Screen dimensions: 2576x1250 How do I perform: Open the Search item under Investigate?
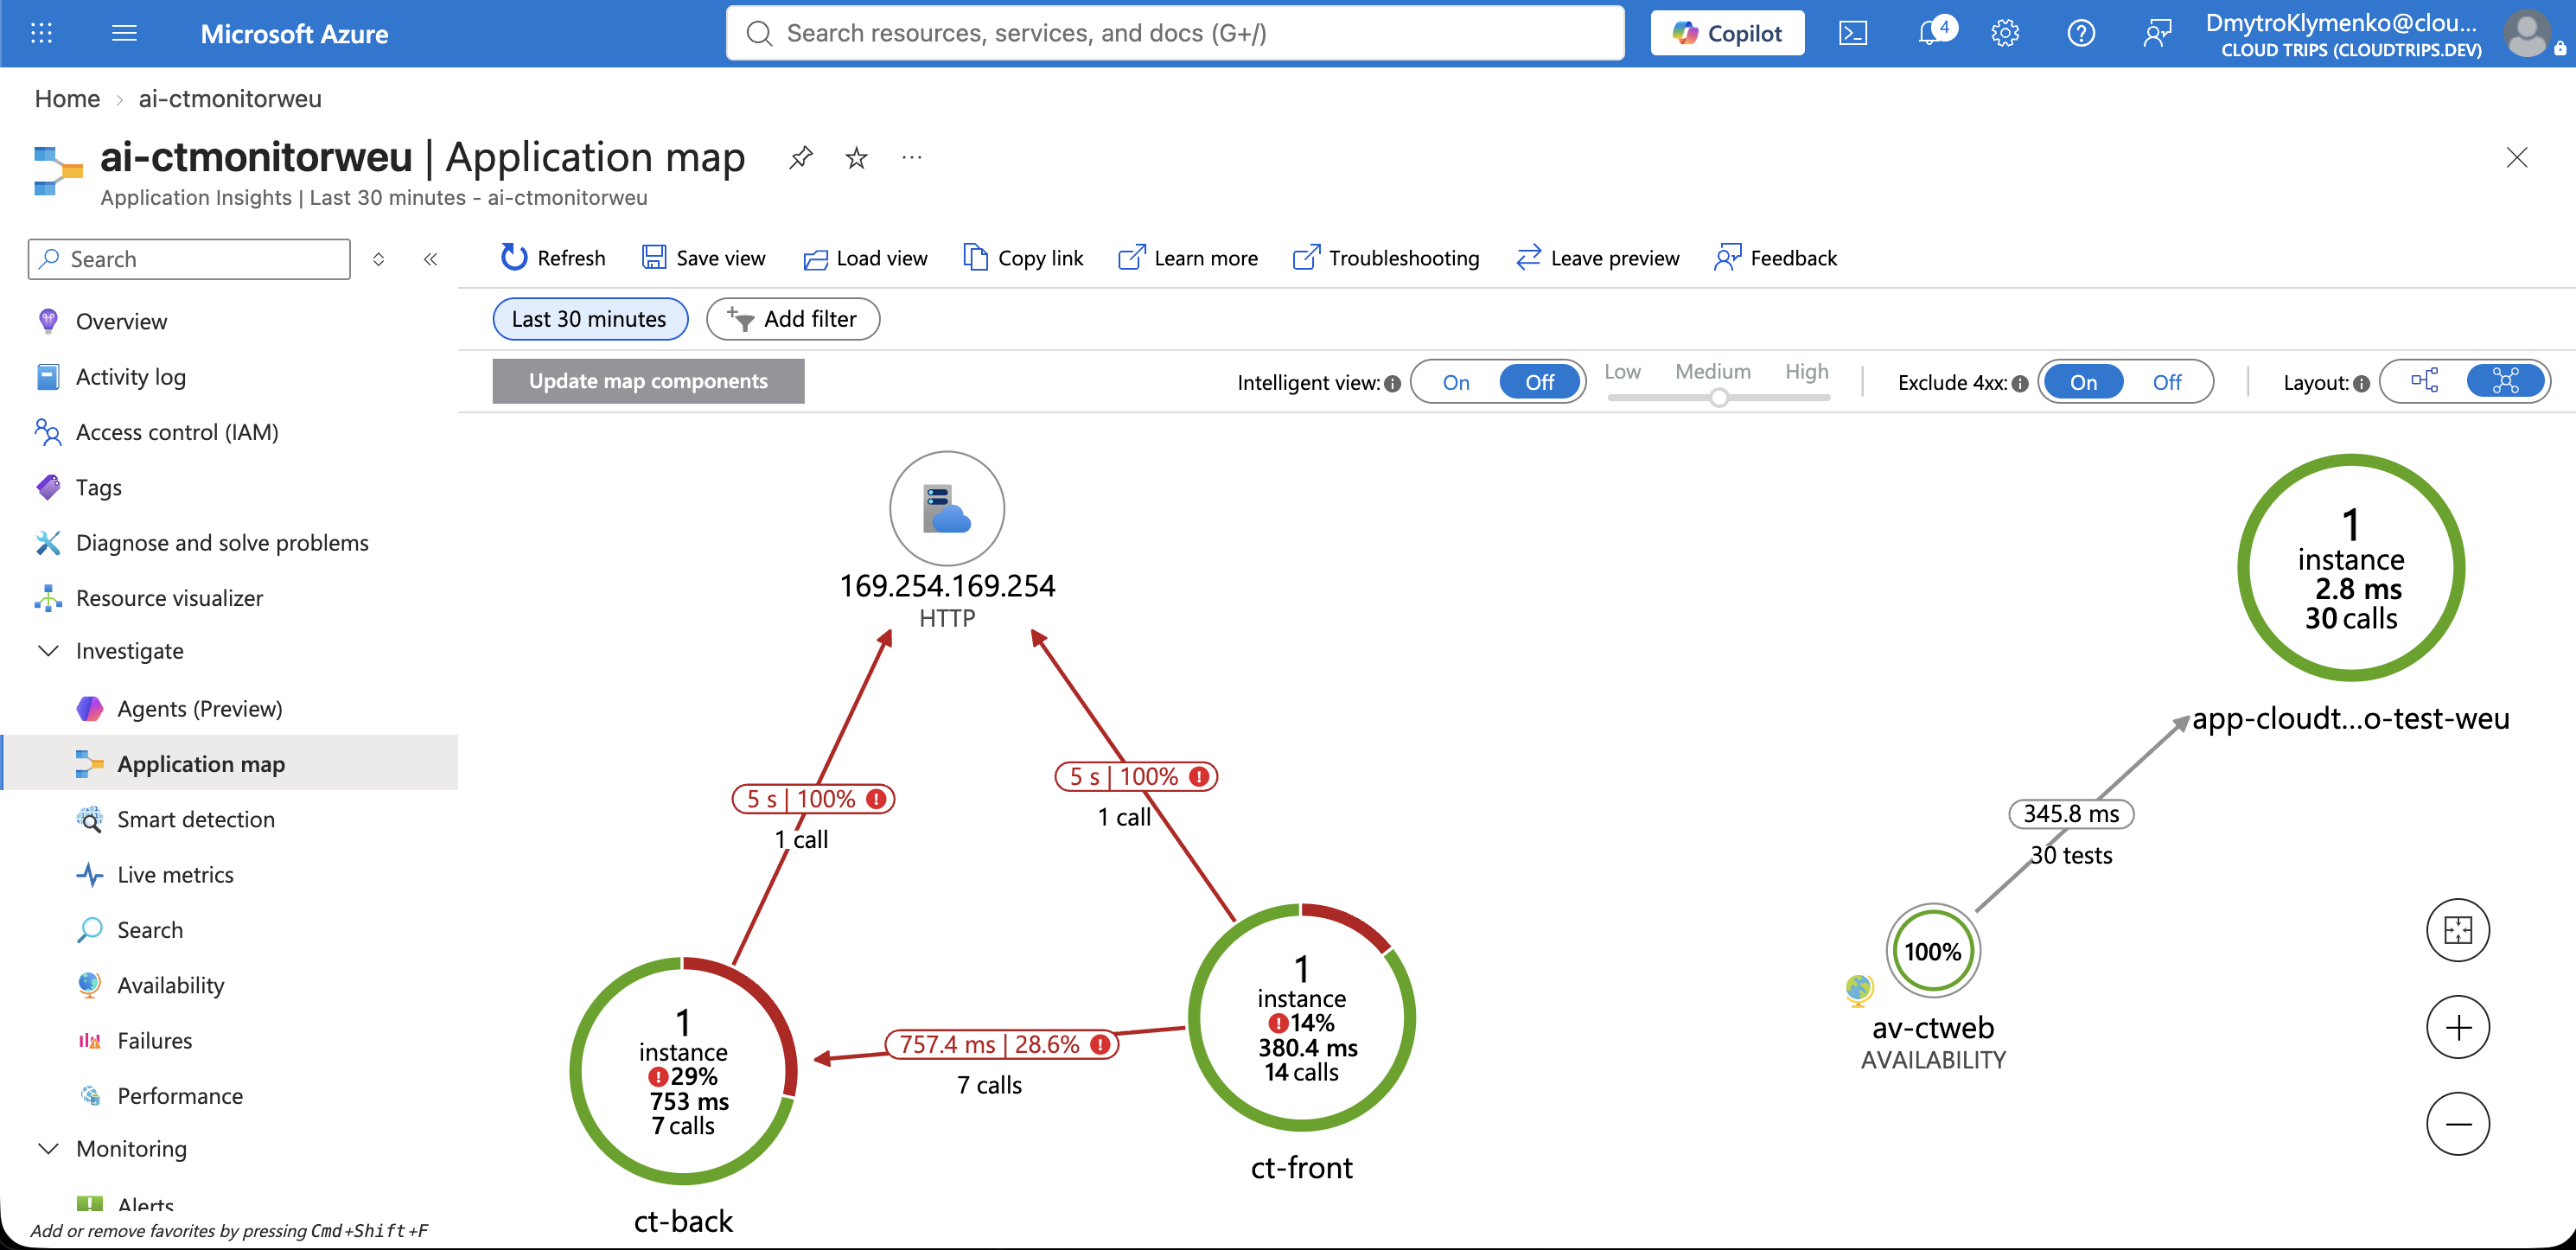(x=229, y=930)
